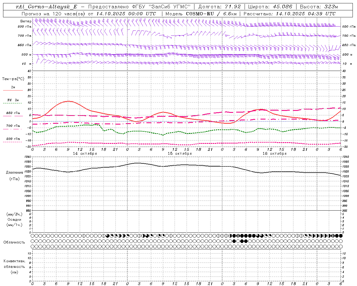Click the Давление pressure panel label

click(x=15, y=173)
